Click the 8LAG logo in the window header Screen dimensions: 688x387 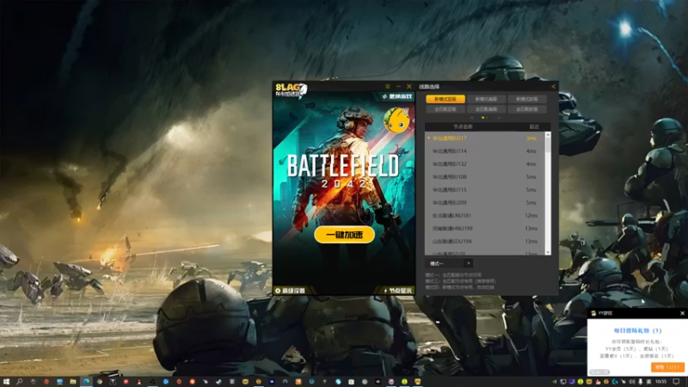[x=291, y=90]
